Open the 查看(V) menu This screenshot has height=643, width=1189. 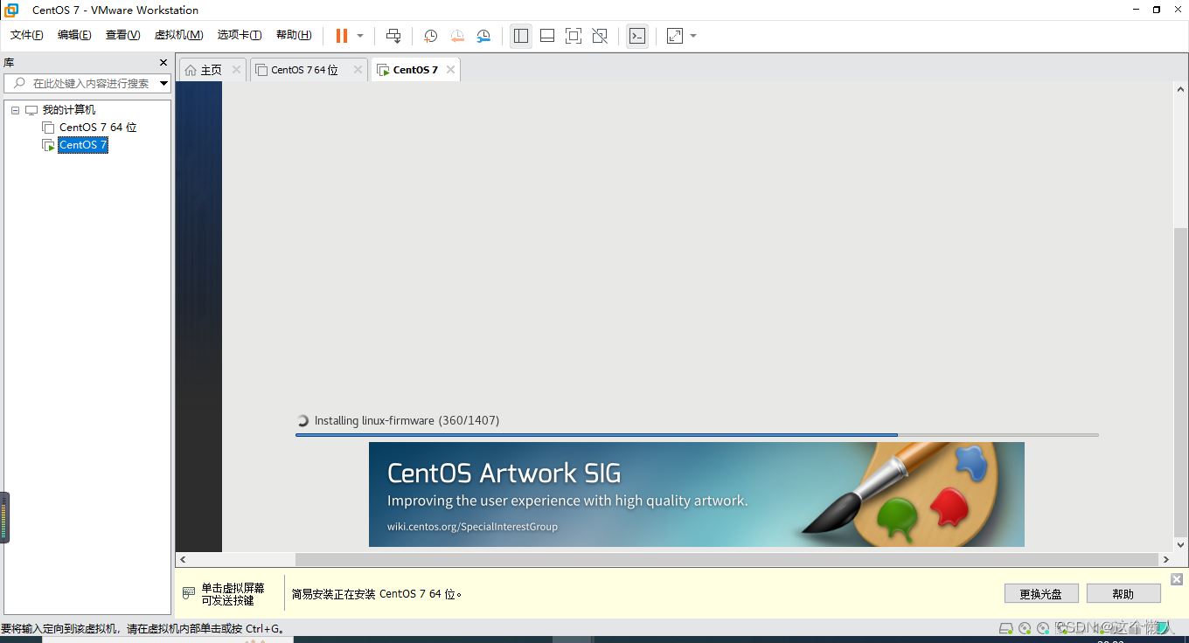tap(122, 35)
